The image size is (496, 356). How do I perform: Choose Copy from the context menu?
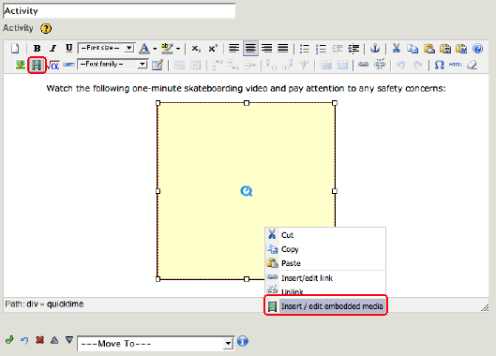click(x=325, y=249)
